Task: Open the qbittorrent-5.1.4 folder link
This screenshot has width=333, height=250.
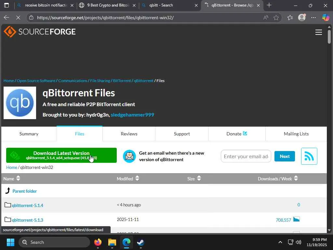Action: click(x=27, y=205)
